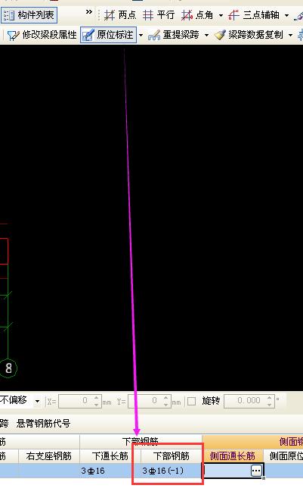303x504 pixels.
Task: Select the 侧面通长筋 column header
Action: tap(233, 456)
